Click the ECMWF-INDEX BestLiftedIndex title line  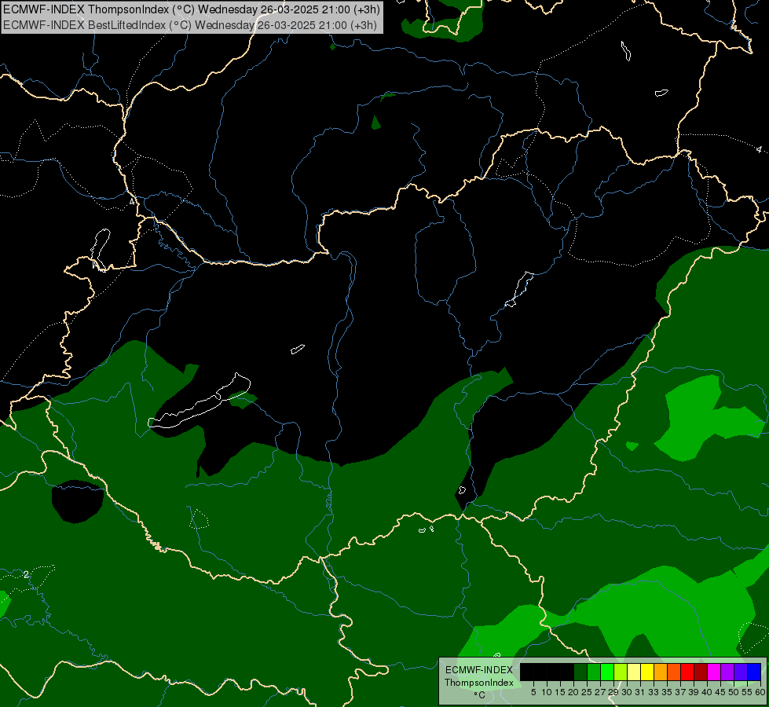click(x=190, y=25)
